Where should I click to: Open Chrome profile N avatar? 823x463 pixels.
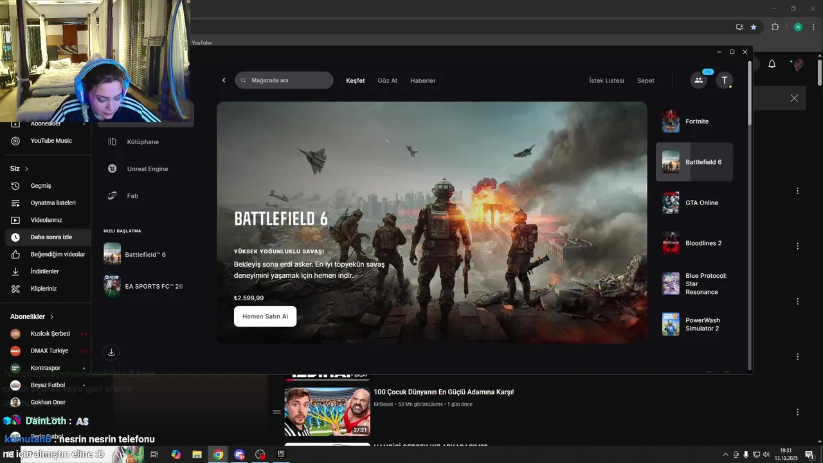[x=798, y=27]
